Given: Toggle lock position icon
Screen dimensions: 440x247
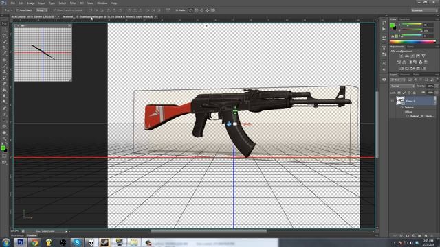Looking at the screenshot, I should click(x=410, y=93).
